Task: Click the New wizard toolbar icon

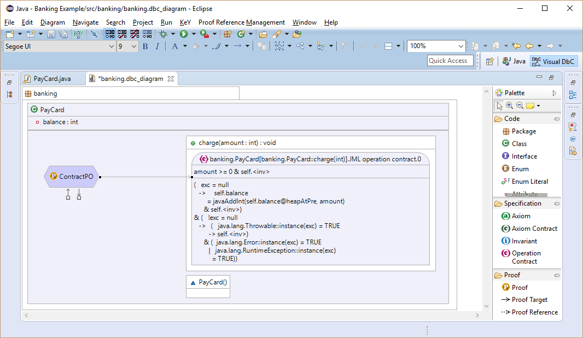Action: pyautogui.click(x=10, y=34)
